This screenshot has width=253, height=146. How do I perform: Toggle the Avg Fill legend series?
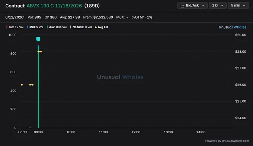101,27
